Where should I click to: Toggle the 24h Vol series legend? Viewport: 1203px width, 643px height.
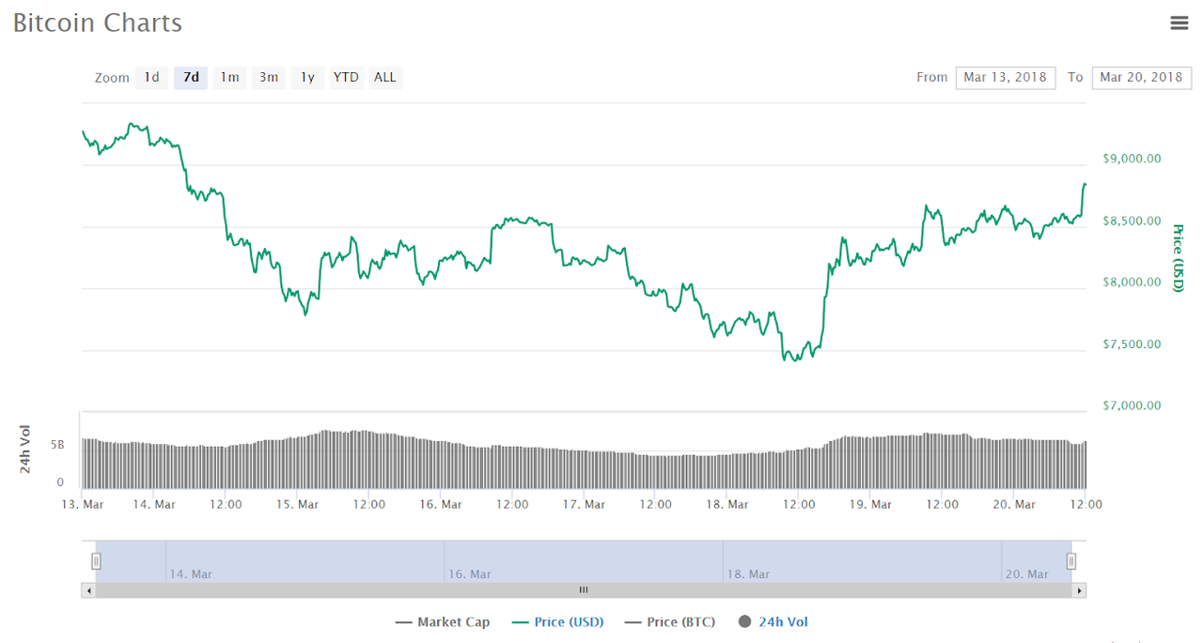(773, 621)
